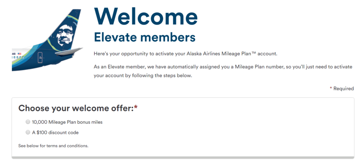Click the Alaska Airlines face logo on the tail
The image size is (364, 162).
point(64,35)
